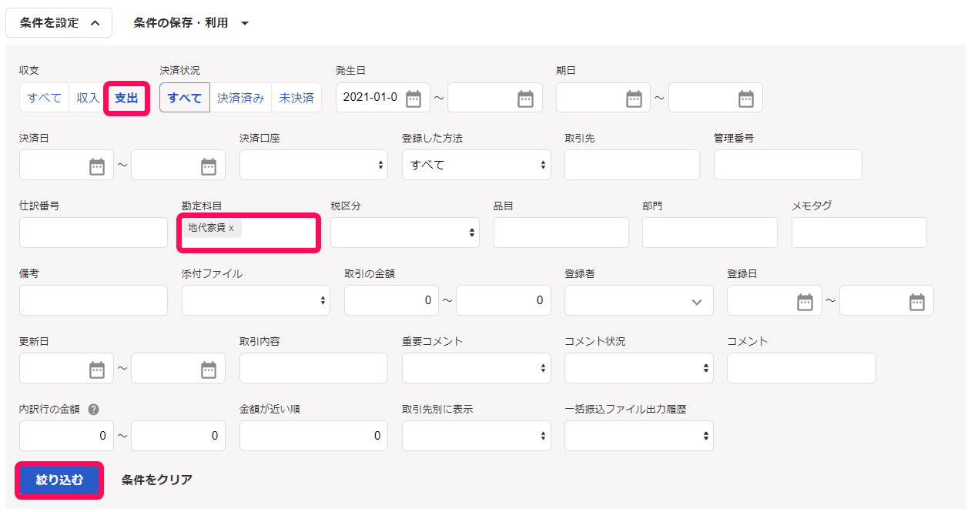
Task: Select 収入 in 収支 filter
Action: click(88, 98)
